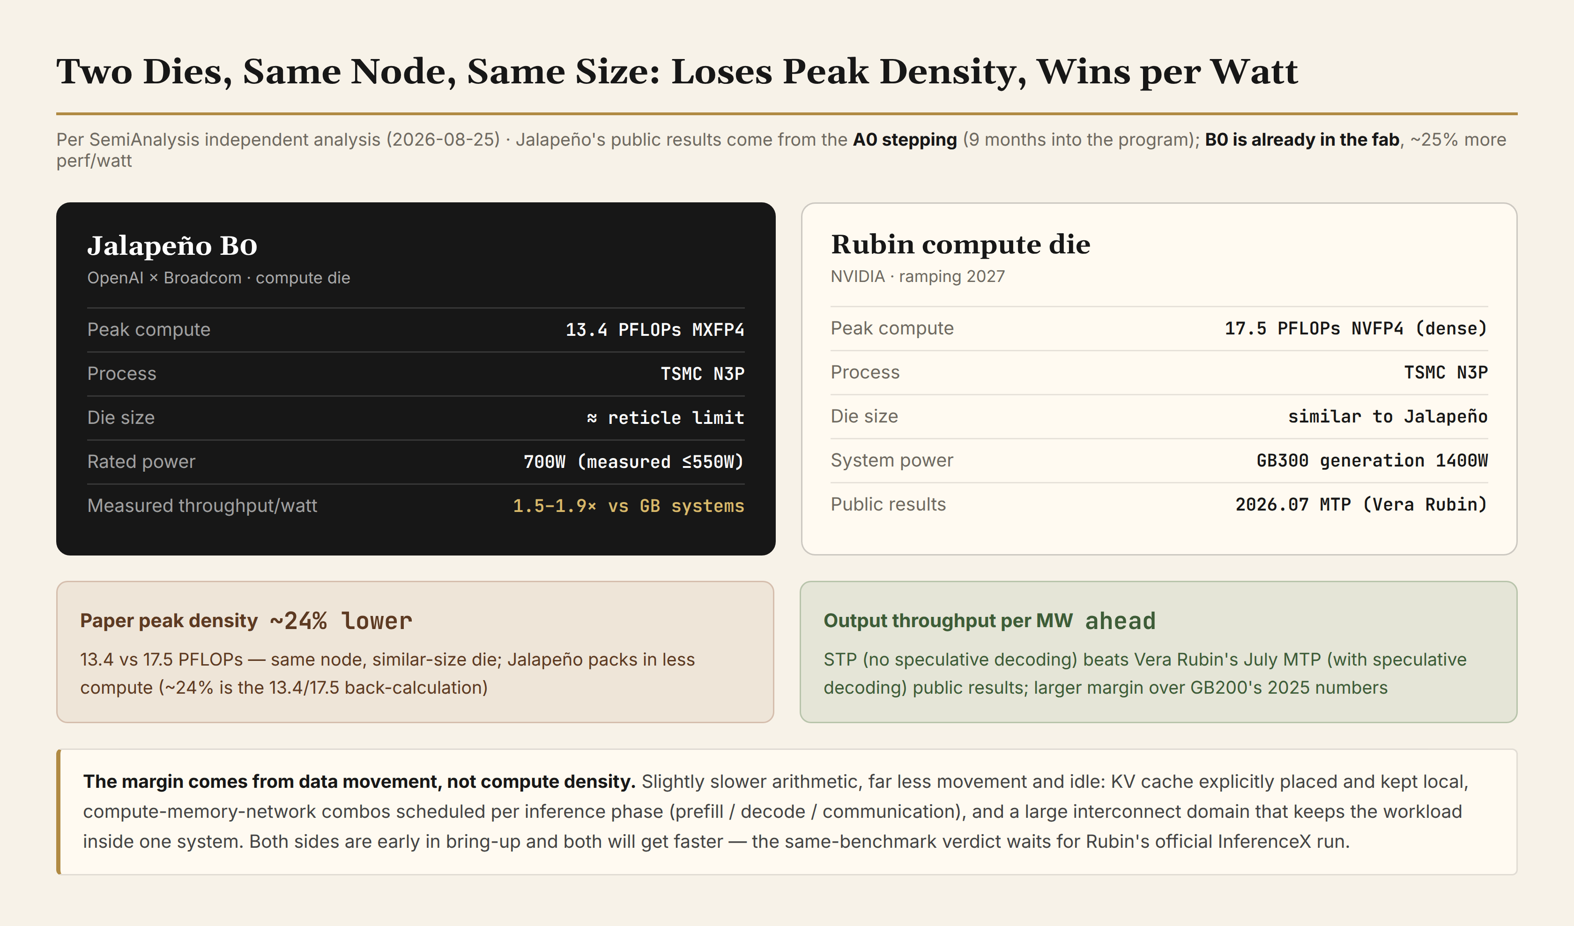Click the Rubin 'Peak compute' label
This screenshot has width=1574, height=926.
pos(892,328)
